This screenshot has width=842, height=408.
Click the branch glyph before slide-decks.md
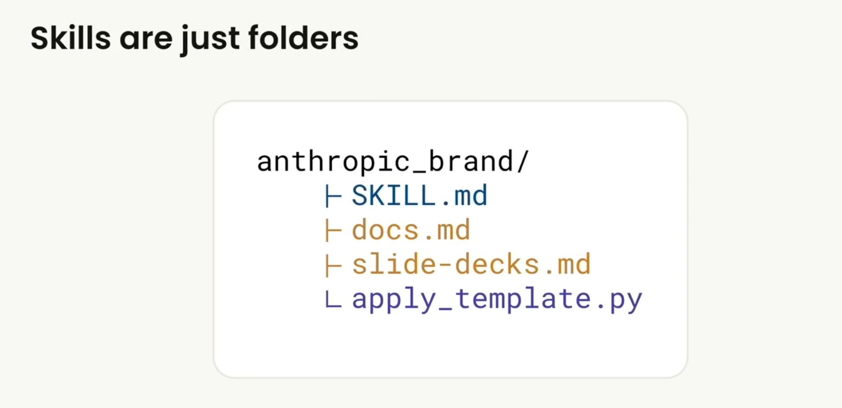pos(333,265)
